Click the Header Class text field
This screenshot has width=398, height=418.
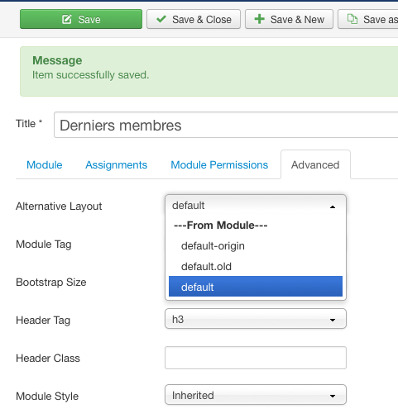click(x=256, y=358)
